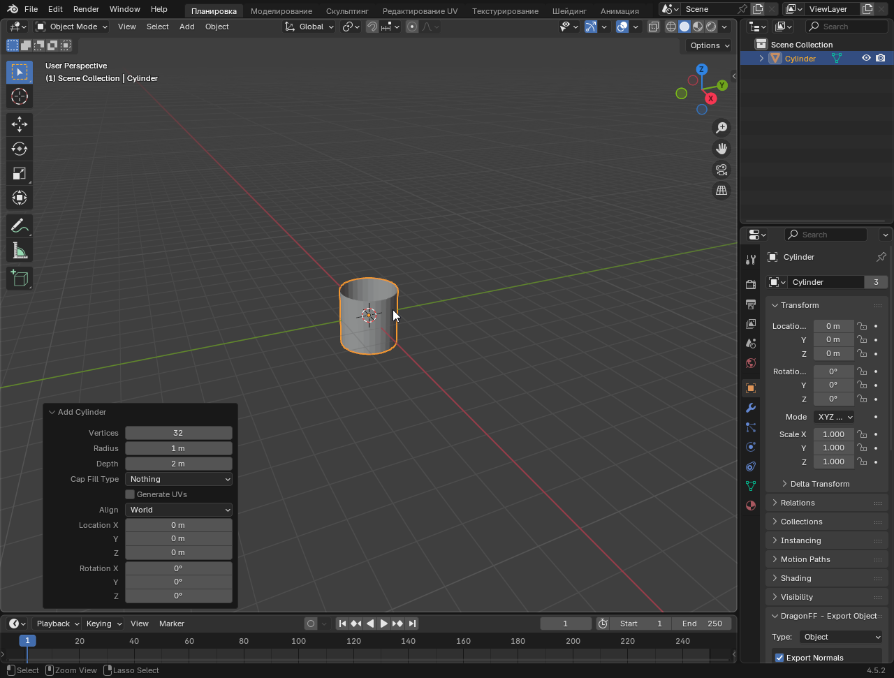Open the Cap Fill Type dropdown

(178, 479)
